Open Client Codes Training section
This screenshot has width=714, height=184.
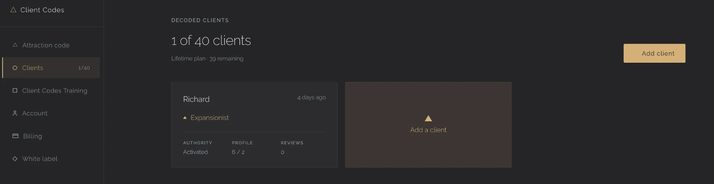(51, 91)
